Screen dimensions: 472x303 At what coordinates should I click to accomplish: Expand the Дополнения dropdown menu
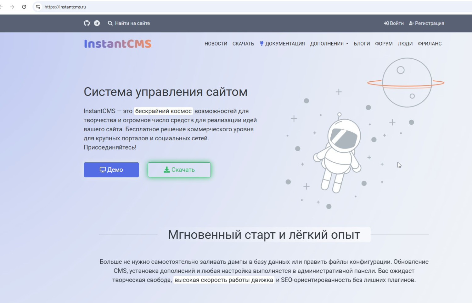tap(329, 44)
